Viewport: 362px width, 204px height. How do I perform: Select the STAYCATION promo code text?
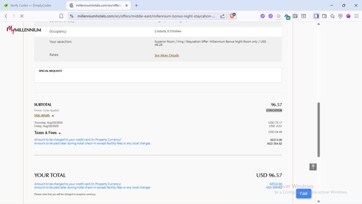(274, 110)
